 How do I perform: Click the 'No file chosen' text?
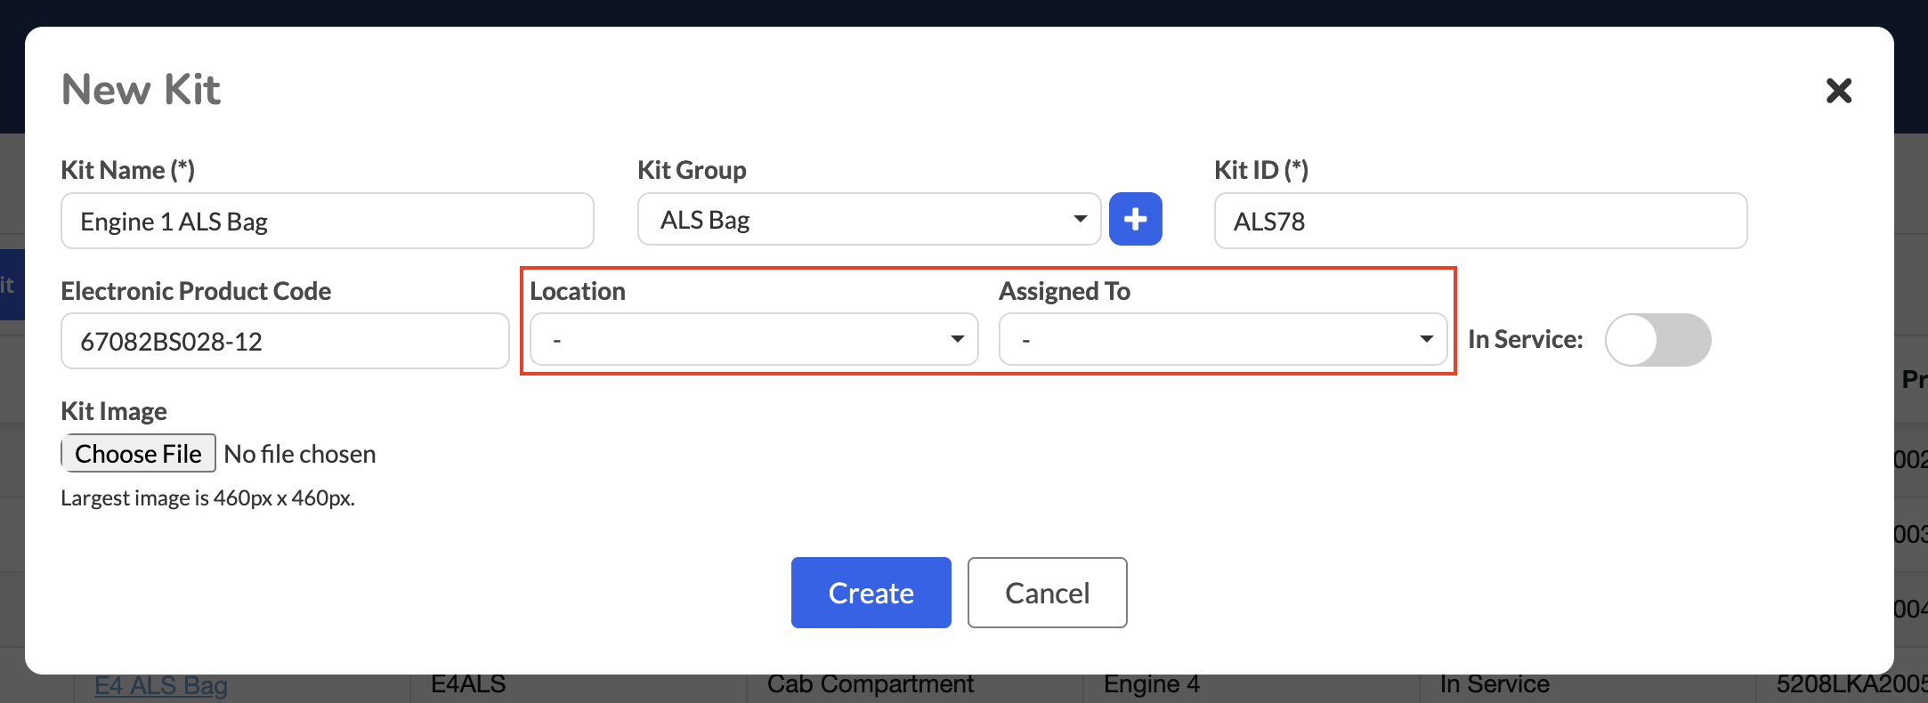[300, 454]
